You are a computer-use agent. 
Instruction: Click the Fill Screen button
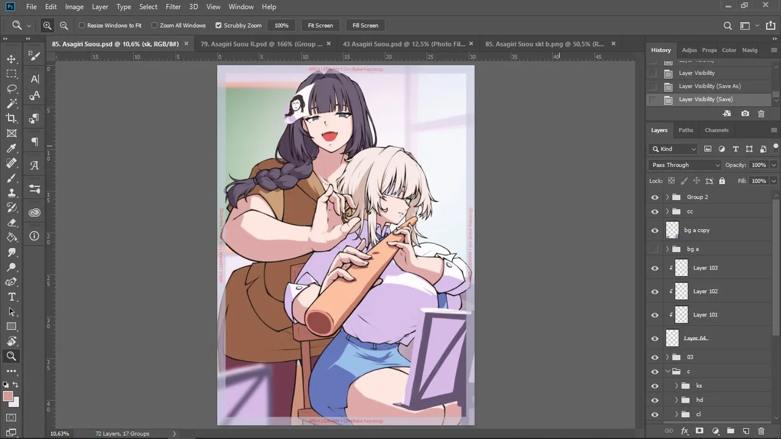tap(365, 26)
